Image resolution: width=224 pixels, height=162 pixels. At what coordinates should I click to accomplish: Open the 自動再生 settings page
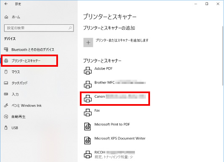tap(18, 117)
